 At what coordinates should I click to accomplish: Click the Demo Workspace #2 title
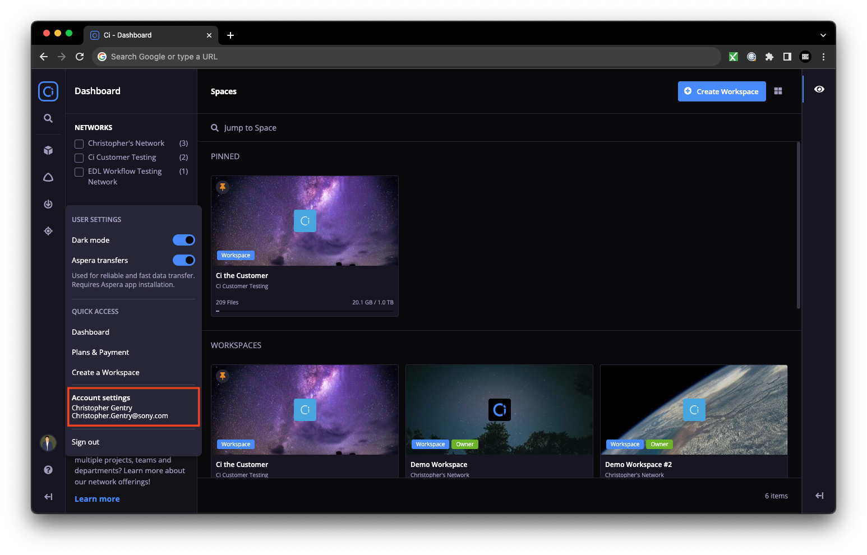(638, 464)
